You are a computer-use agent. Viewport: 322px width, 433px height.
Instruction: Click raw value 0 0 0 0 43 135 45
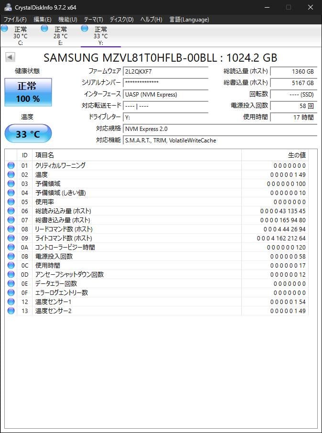click(x=283, y=211)
